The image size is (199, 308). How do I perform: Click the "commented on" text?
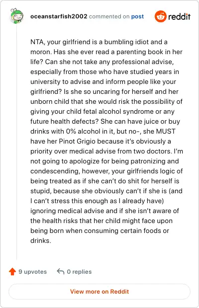click(109, 16)
